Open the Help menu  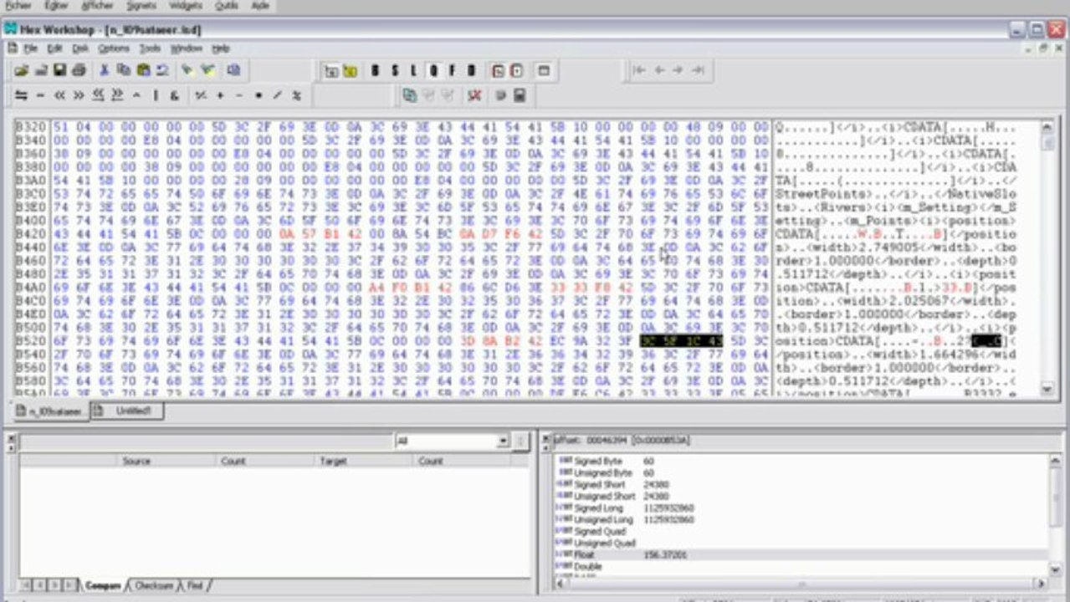pyautogui.click(x=220, y=48)
